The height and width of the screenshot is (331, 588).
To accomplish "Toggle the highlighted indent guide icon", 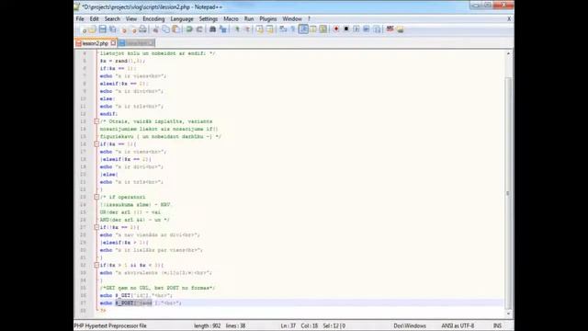I will (303, 29).
